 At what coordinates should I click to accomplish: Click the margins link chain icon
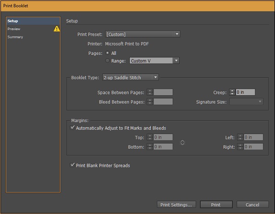click(x=182, y=143)
